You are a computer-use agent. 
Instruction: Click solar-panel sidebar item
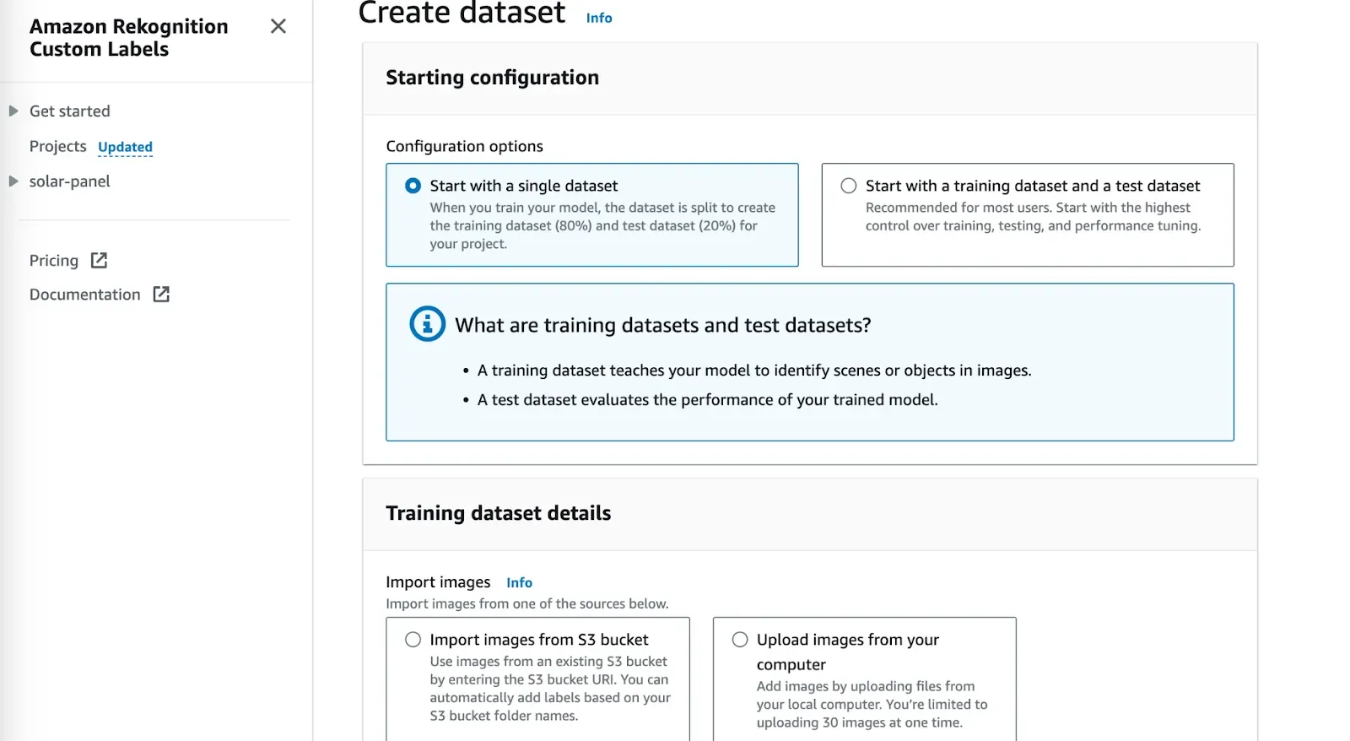70,181
